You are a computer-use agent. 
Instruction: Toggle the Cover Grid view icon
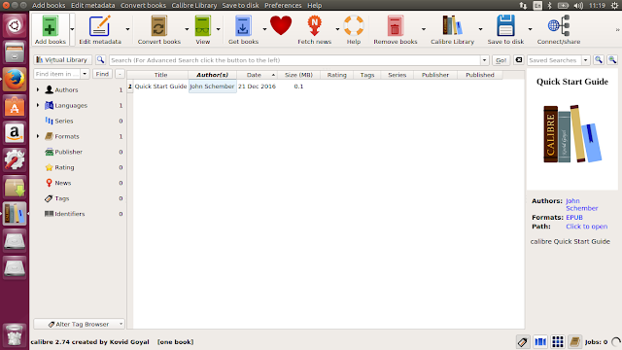(x=558, y=341)
